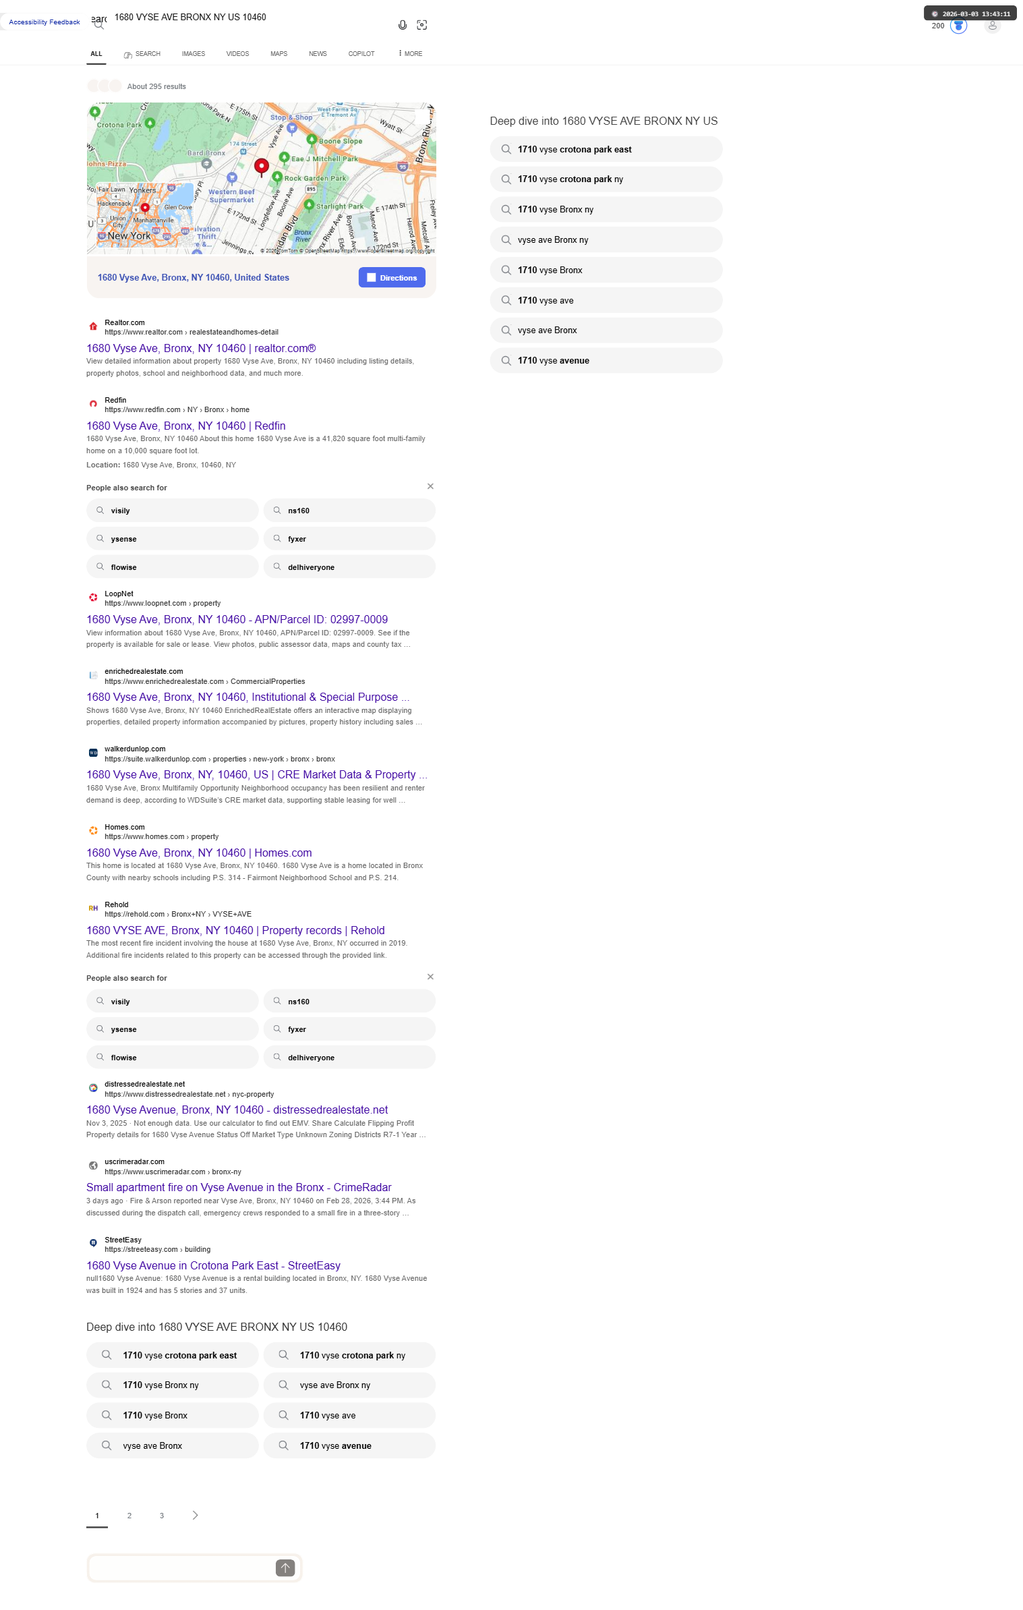Open the Institutional & Special Purpose result
The height and width of the screenshot is (1610, 1023).
[248, 697]
